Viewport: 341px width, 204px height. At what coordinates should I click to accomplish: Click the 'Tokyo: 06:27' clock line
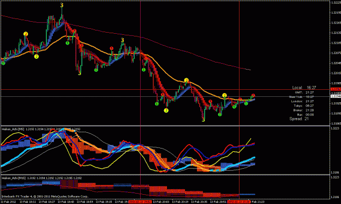[304, 106]
